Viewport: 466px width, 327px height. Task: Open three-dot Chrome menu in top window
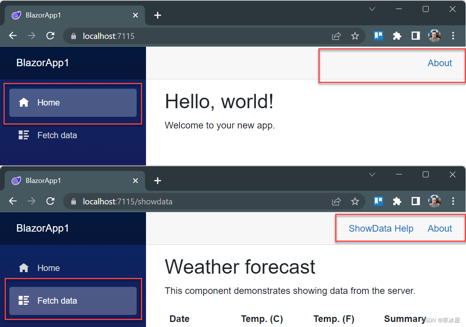(x=453, y=36)
